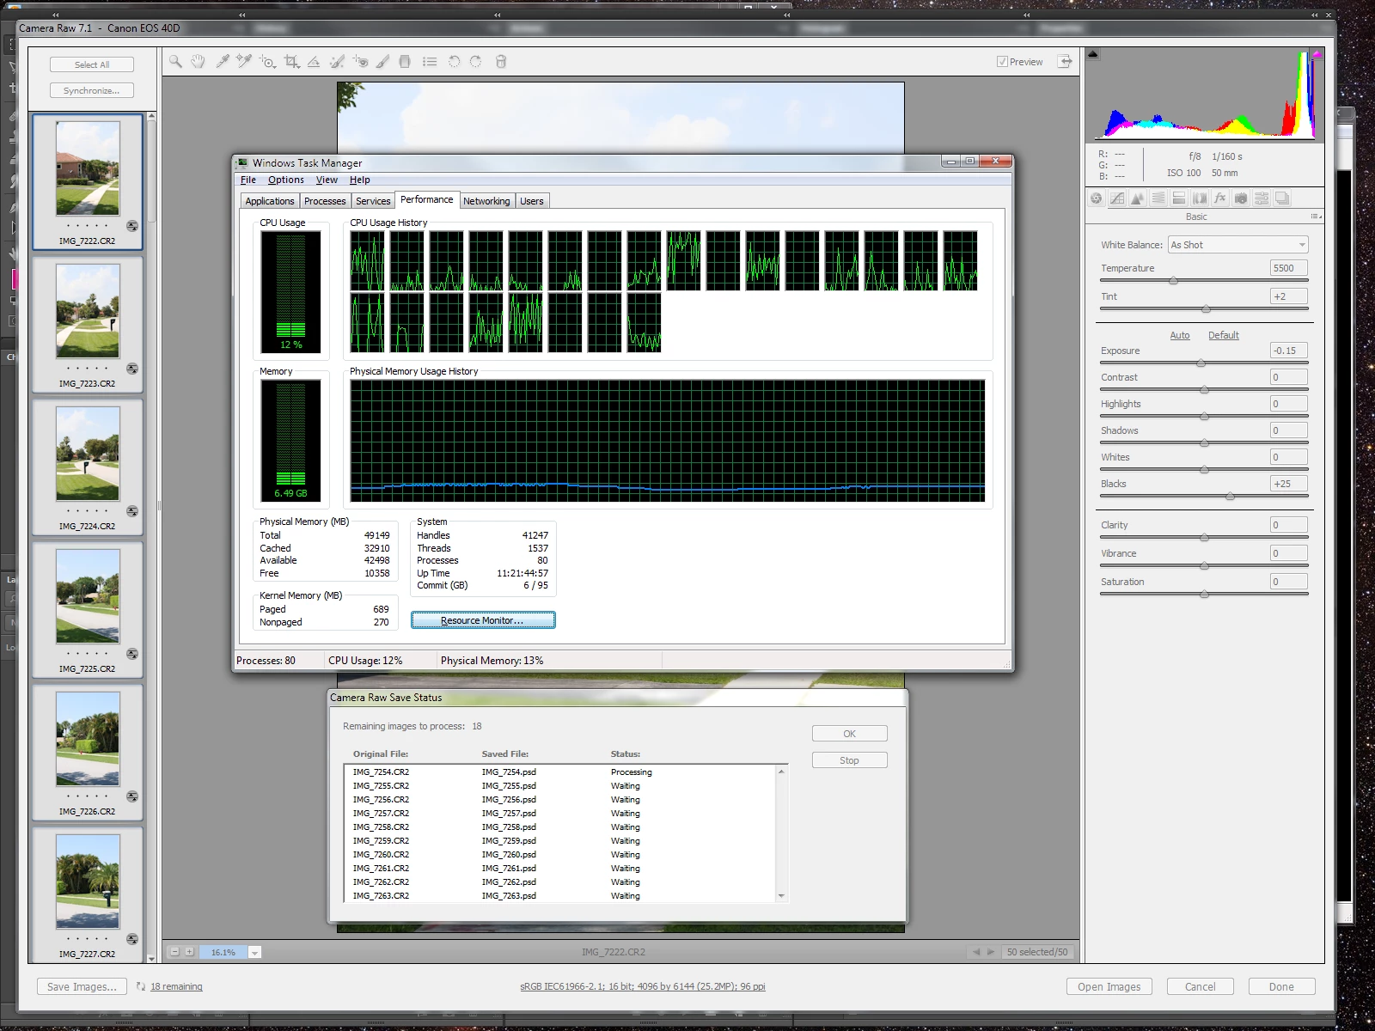The height and width of the screenshot is (1031, 1375).
Task: Select the Hand tool
Action: tap(199, 62)
